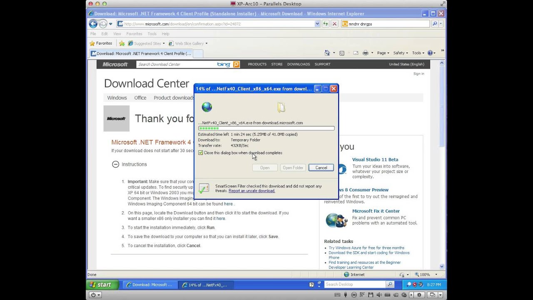Click Parallels keyboard icon in bottom bar
Viewport: 533px width, 300px height.
pyautogui.click(x=338, y=295)
